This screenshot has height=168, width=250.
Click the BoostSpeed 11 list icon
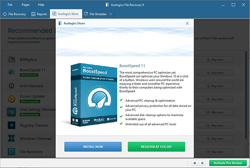(x=12, y=72)
